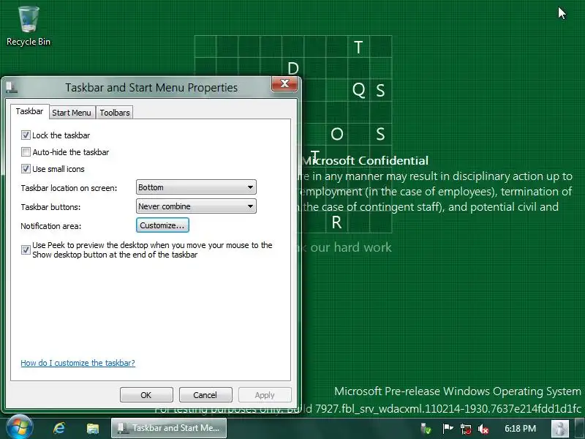Image resolution: width=585 pixels, height=439 pixels.
Task: Click the Safely Remove Hardware tray icon
Action: click(426, 429)
